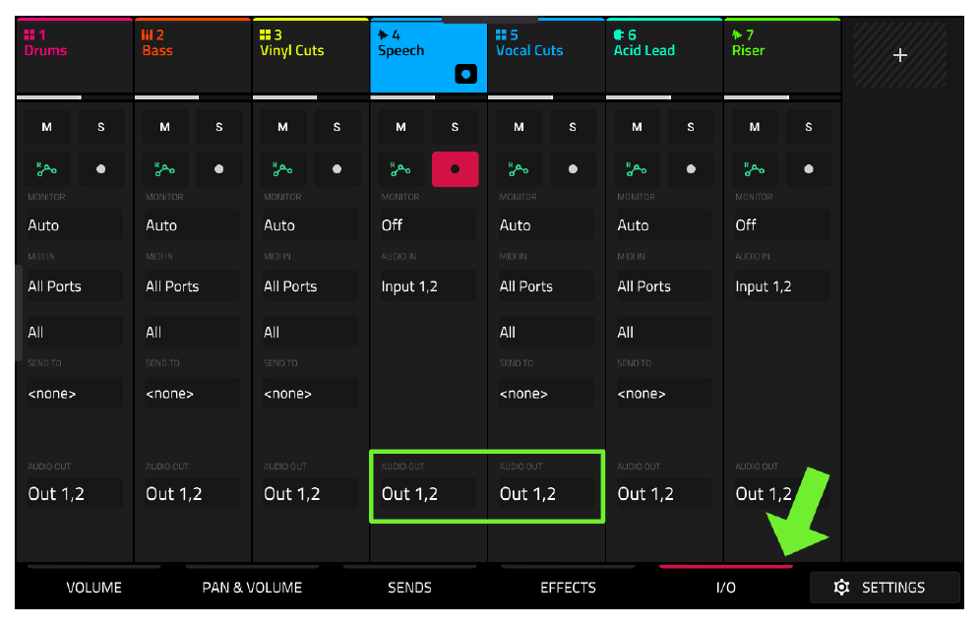Toggle automation read on Drums track
Viewport: 980px width, 626px height.
47,169
